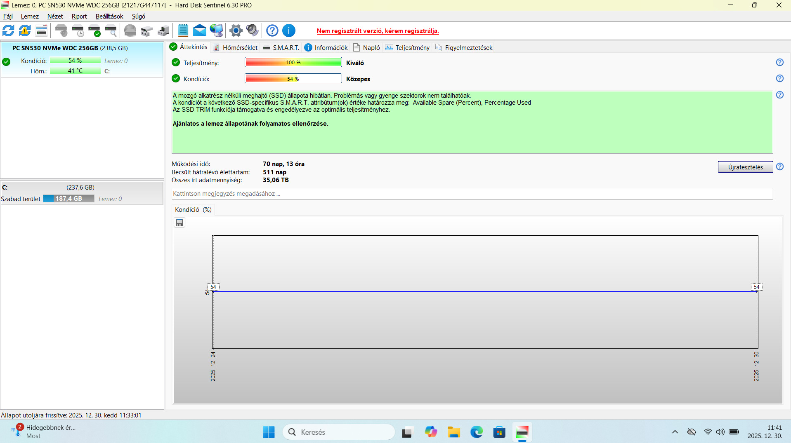Click the Szabad terület 187,4 GB bar

click(x=69, y=199)
